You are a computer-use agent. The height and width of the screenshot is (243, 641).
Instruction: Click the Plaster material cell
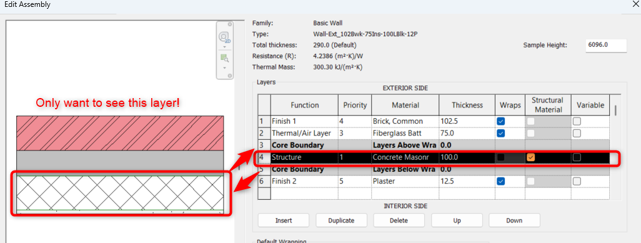click(405, 181)
